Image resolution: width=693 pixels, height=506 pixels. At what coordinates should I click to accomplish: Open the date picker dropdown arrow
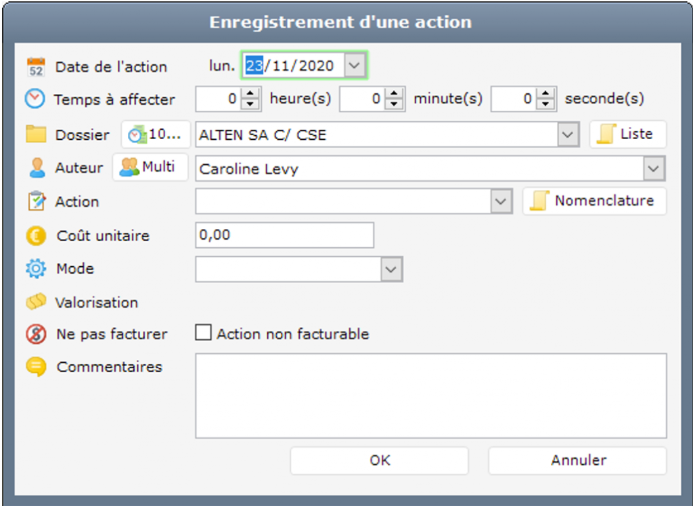(x=355, y=66)
